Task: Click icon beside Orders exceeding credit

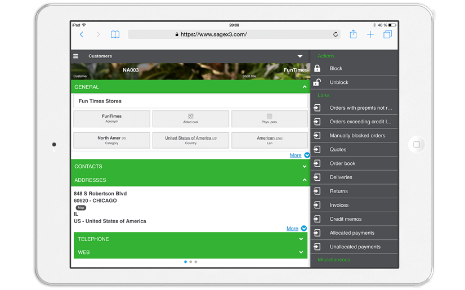Action: (x=317, y=122)
